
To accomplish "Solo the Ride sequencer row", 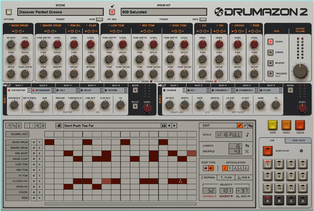I will (x=40, y=198).
